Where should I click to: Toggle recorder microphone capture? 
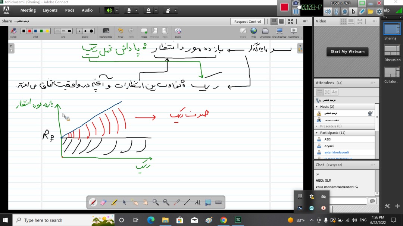pos(336,12)
